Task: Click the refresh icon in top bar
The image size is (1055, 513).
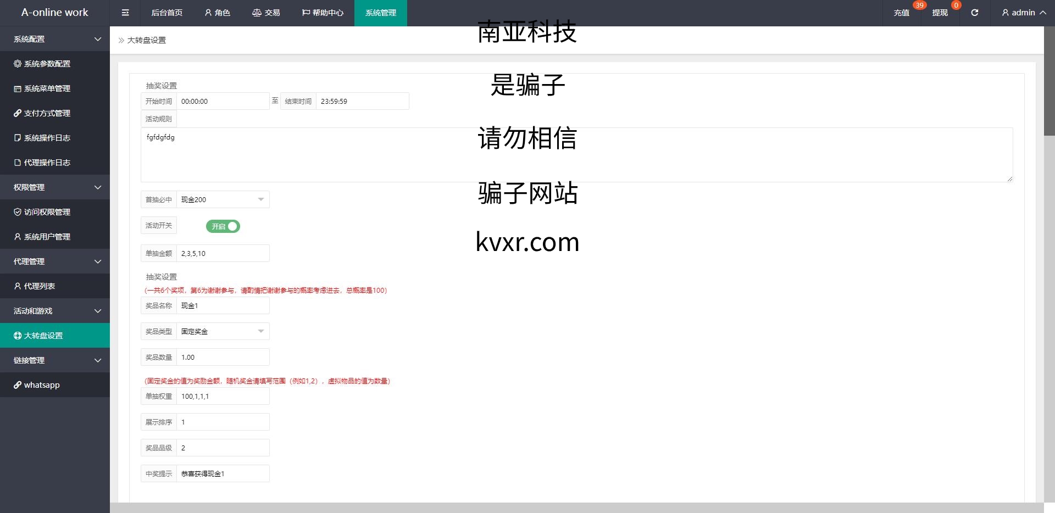Action: tap(974, 13)
